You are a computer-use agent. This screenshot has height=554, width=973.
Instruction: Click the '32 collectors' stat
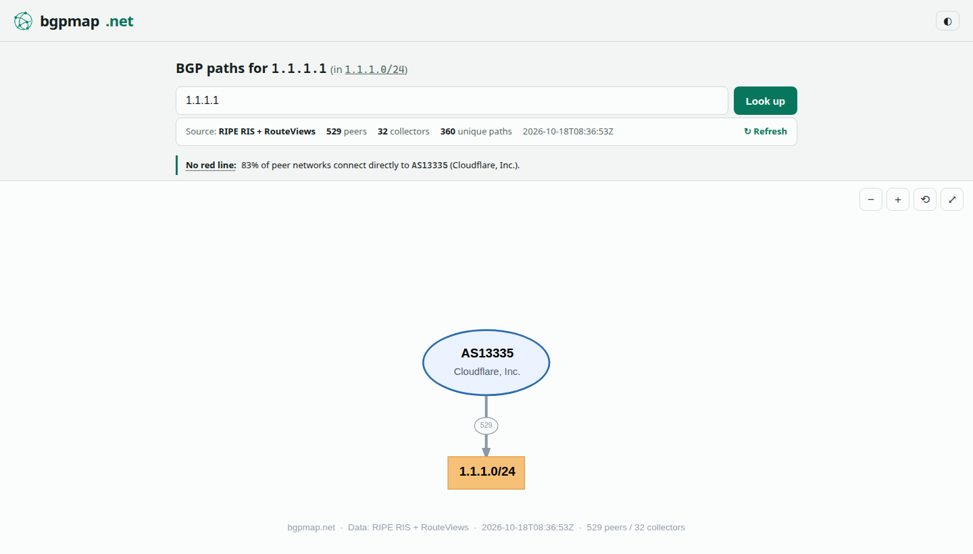click(403, 132)
